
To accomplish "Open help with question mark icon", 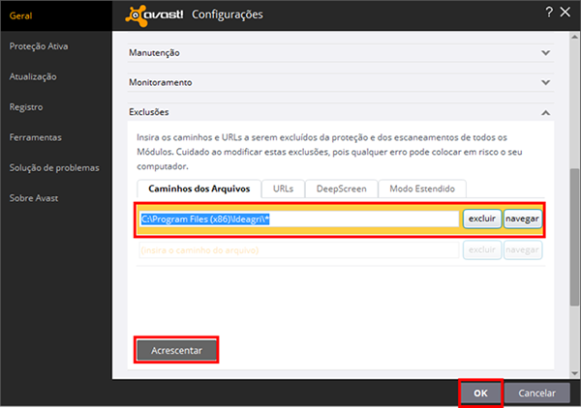I will coord(549,13).
